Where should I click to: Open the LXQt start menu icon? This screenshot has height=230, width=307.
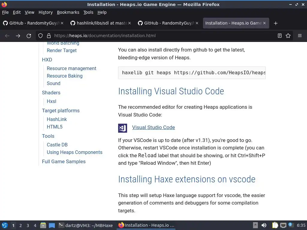coord(5,225)
